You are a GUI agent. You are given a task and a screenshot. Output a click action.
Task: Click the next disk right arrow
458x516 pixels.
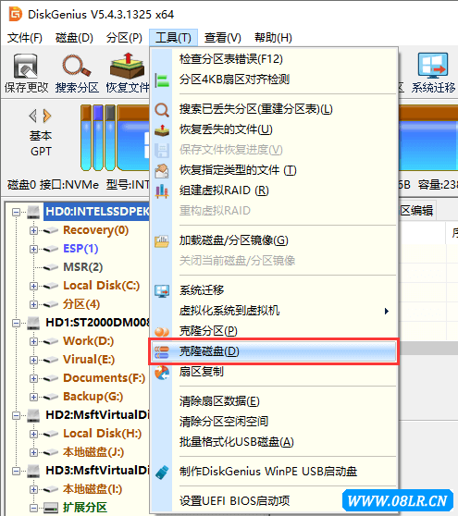47,116
